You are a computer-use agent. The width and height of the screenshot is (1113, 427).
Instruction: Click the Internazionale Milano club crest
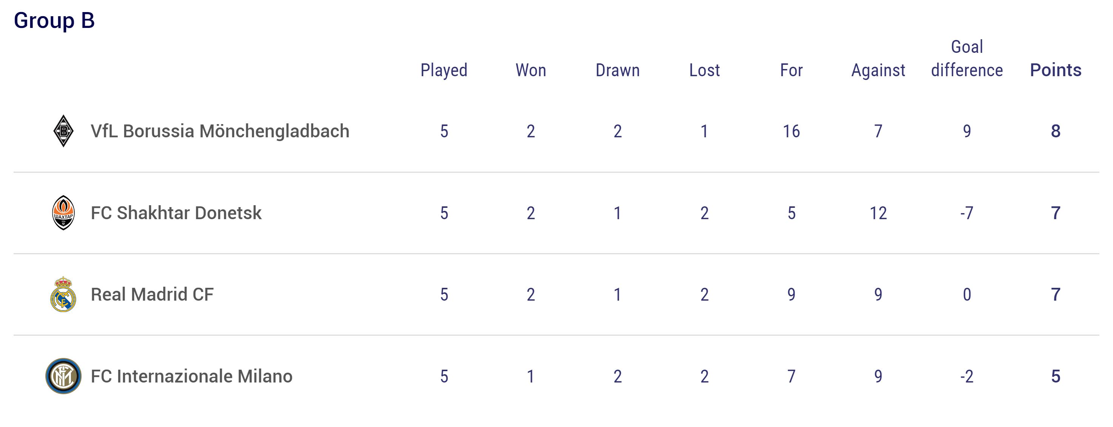(63, 376)
